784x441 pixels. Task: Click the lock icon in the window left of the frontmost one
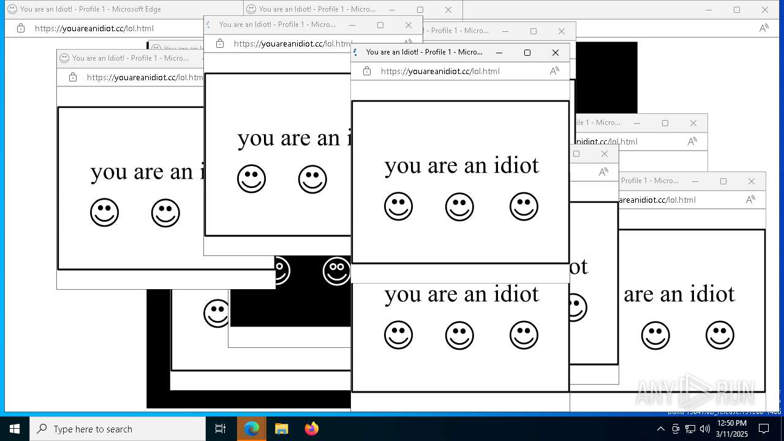coord(220,43)
